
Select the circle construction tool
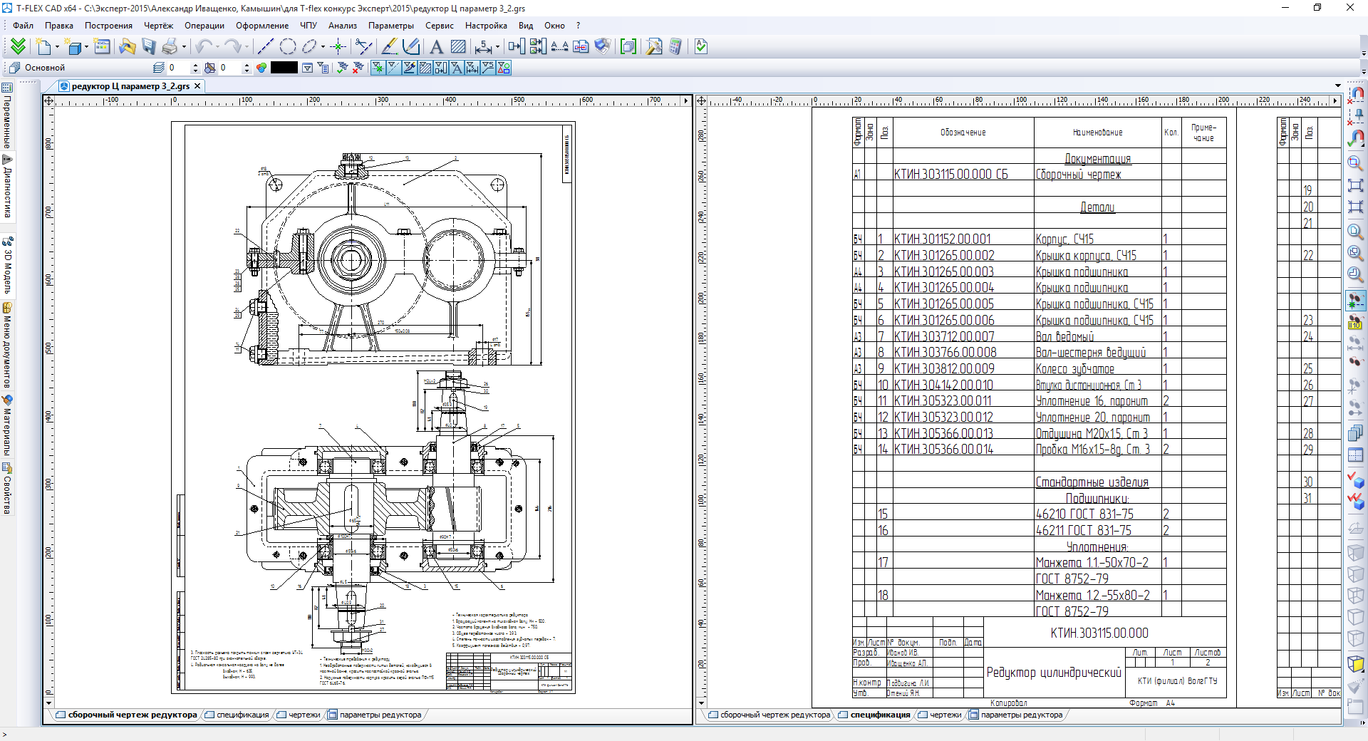point(287,47)
